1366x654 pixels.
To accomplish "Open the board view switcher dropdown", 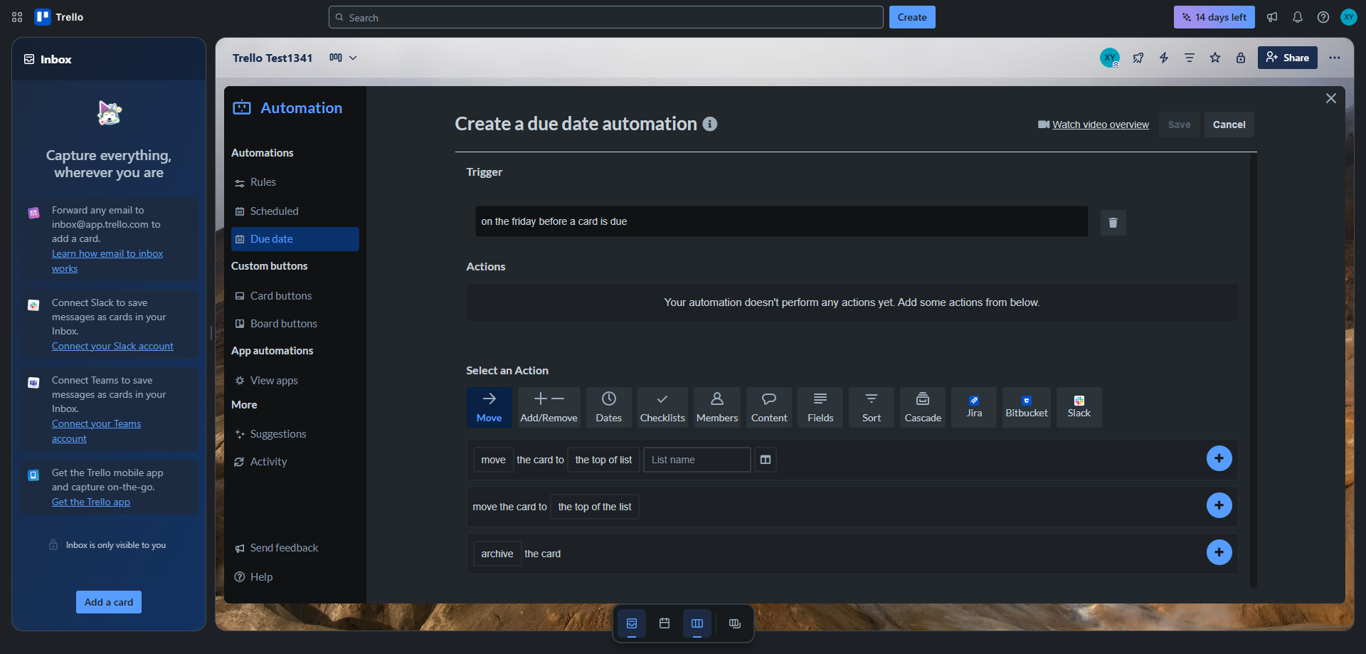I will (343, 58).
